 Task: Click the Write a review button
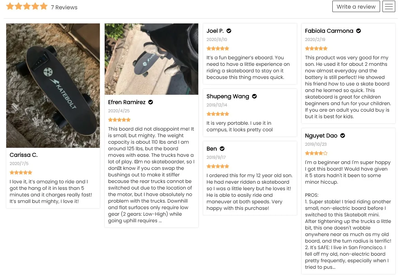(356, 7)
